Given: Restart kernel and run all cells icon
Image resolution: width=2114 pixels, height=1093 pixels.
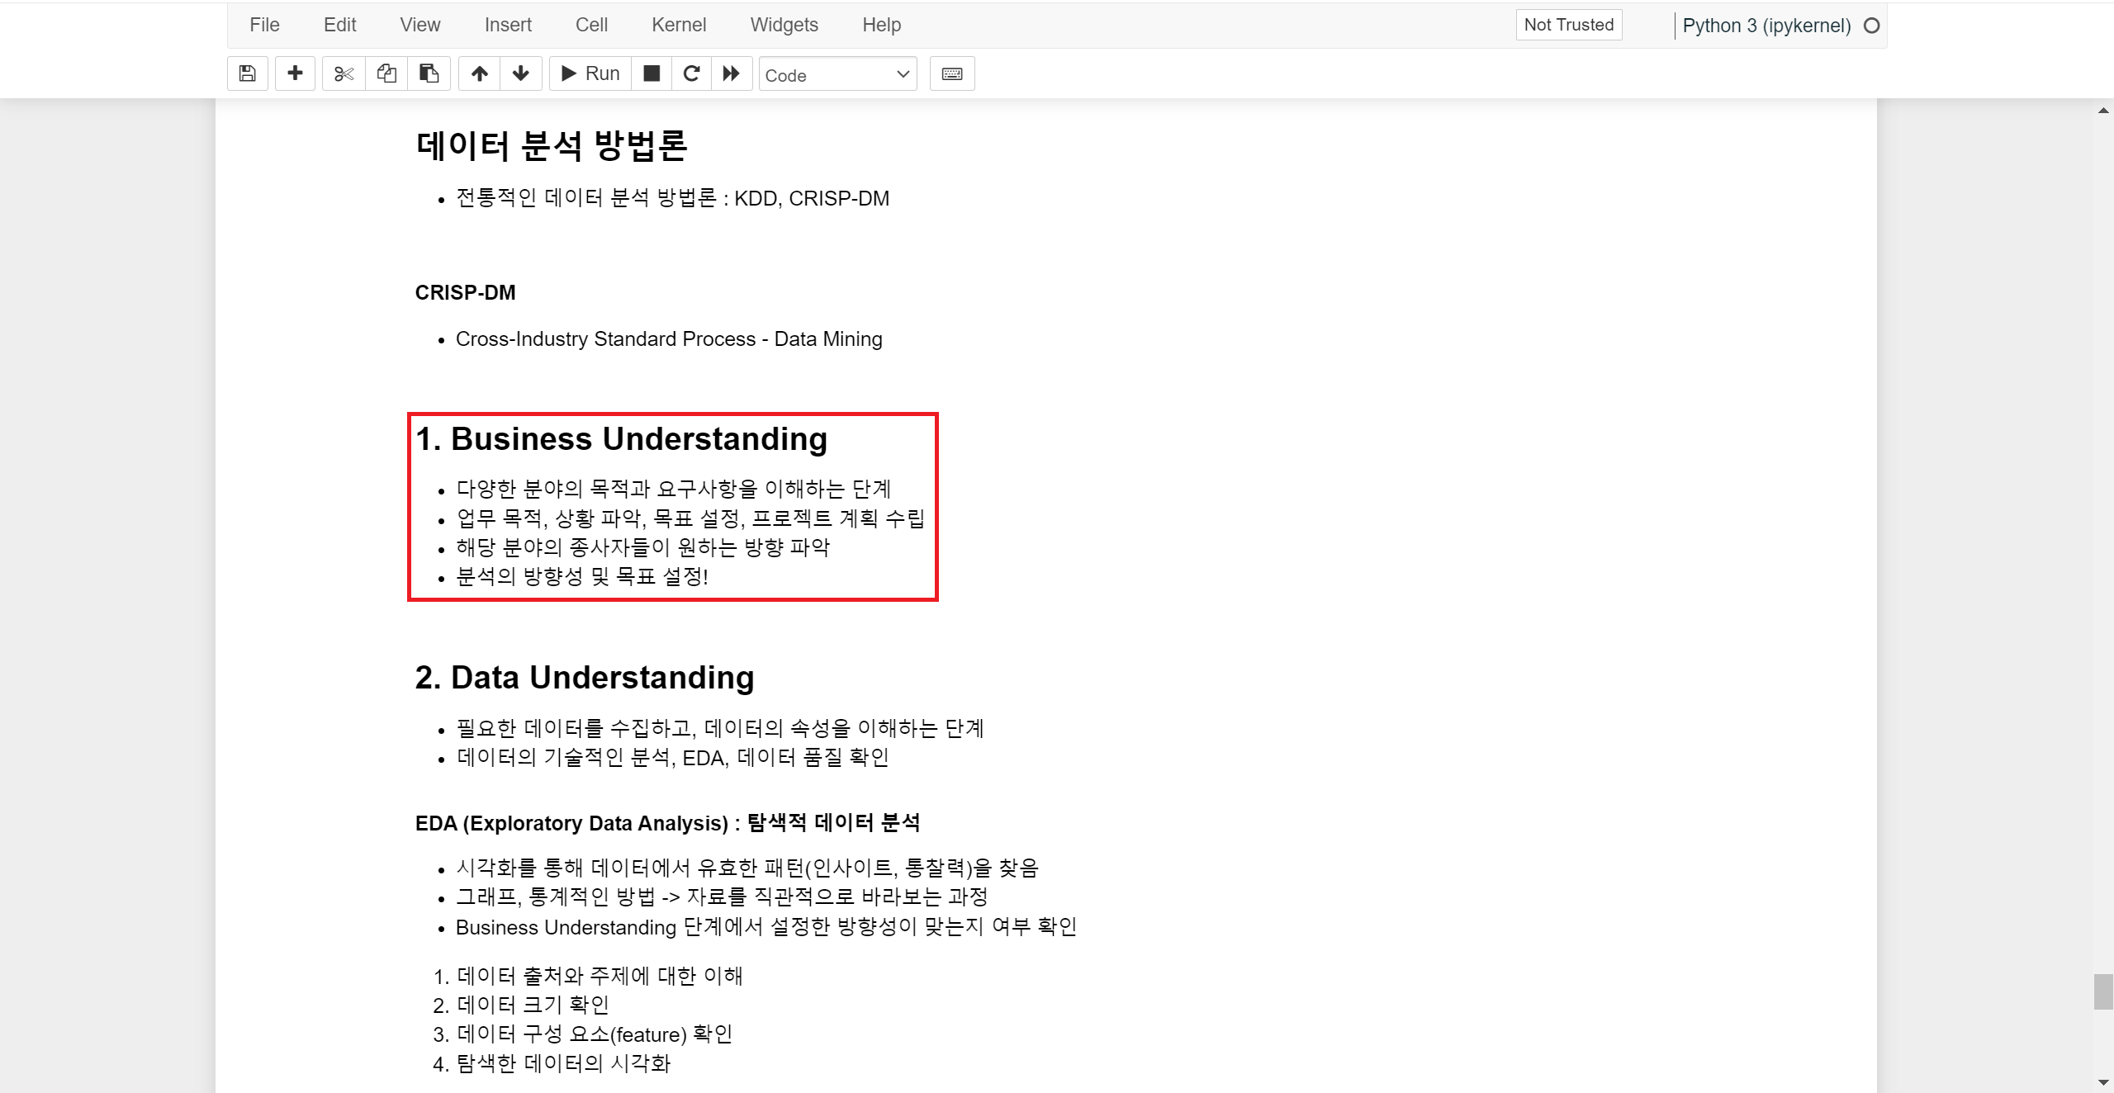Looking at the screenshot, I should 732,73.
